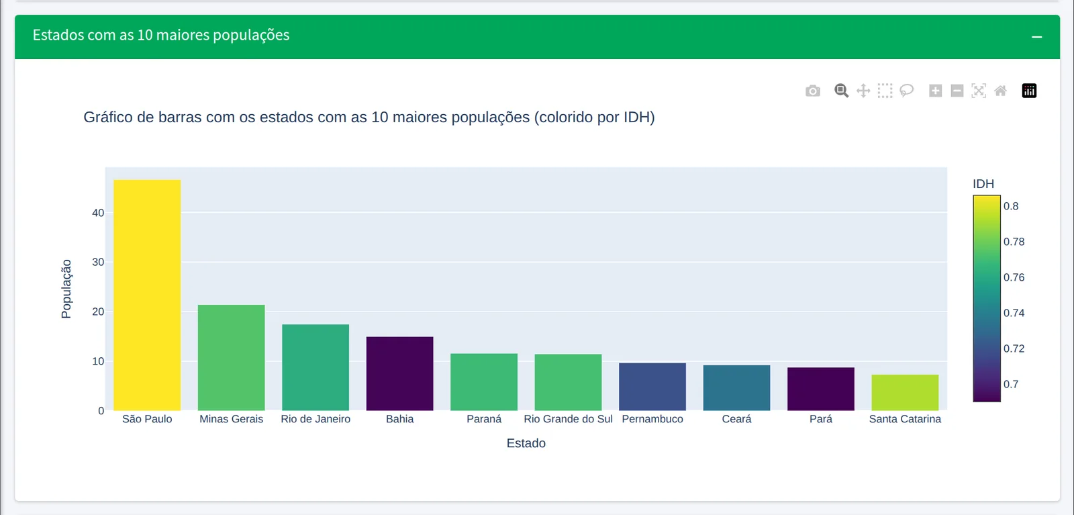Click the y-axis tick label '40'
Screen dimensions: 1074x515
click(x=98, y=213)
